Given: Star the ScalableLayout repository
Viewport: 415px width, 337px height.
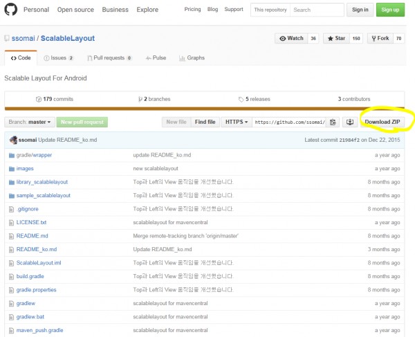Looking at the screenshot, I should click(x=336, y=38).
